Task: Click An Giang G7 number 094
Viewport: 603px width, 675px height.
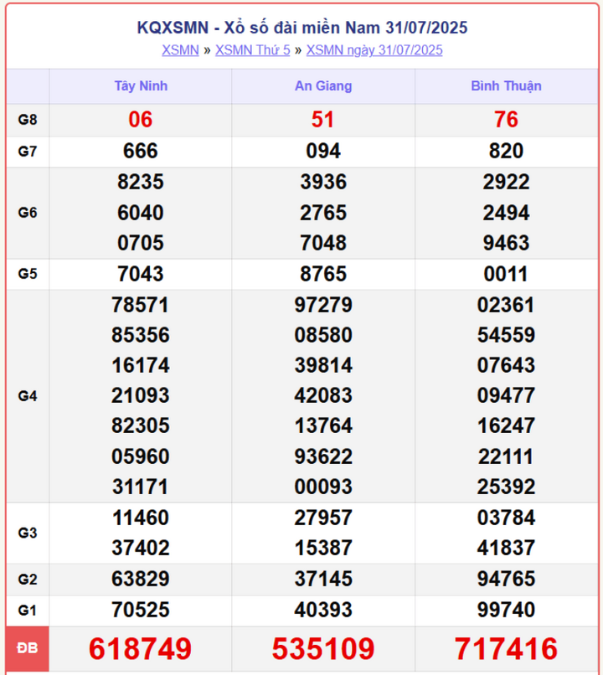Action: pos(323,151)
